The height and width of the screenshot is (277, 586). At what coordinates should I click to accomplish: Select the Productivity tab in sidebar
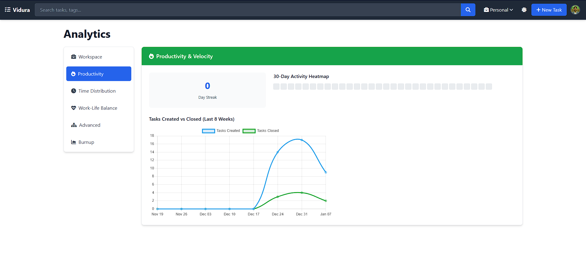pyautogui.click(x=99, y=74)
